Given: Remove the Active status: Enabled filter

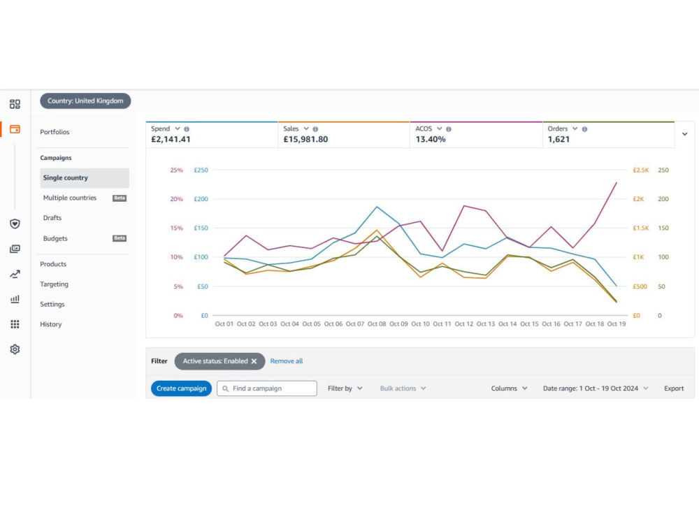Looking at the screenshot, I should 254,361.
